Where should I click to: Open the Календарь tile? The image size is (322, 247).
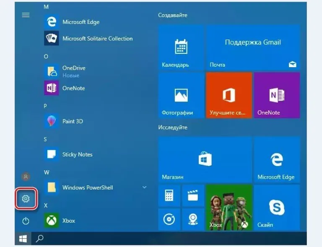[181, 48]
